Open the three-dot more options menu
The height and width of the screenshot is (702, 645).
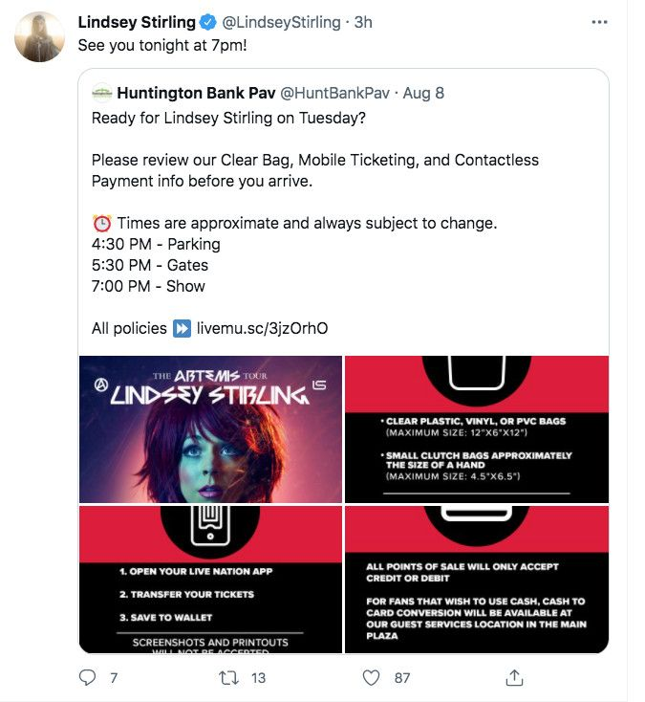tap(599, 22)
